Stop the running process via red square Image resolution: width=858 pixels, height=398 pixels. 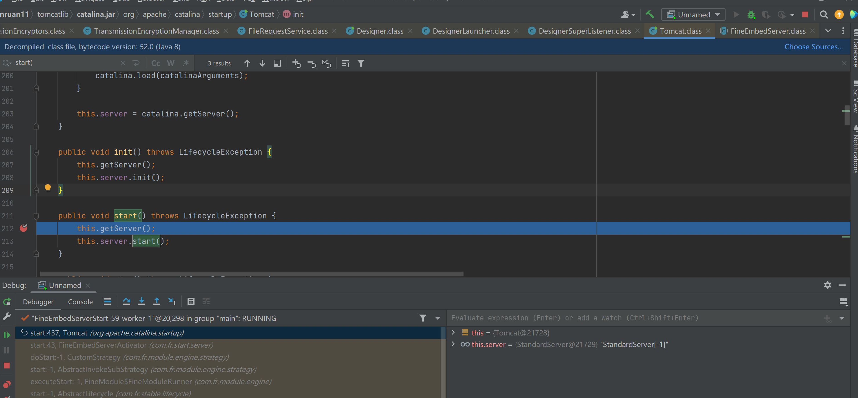click(805, 15)
